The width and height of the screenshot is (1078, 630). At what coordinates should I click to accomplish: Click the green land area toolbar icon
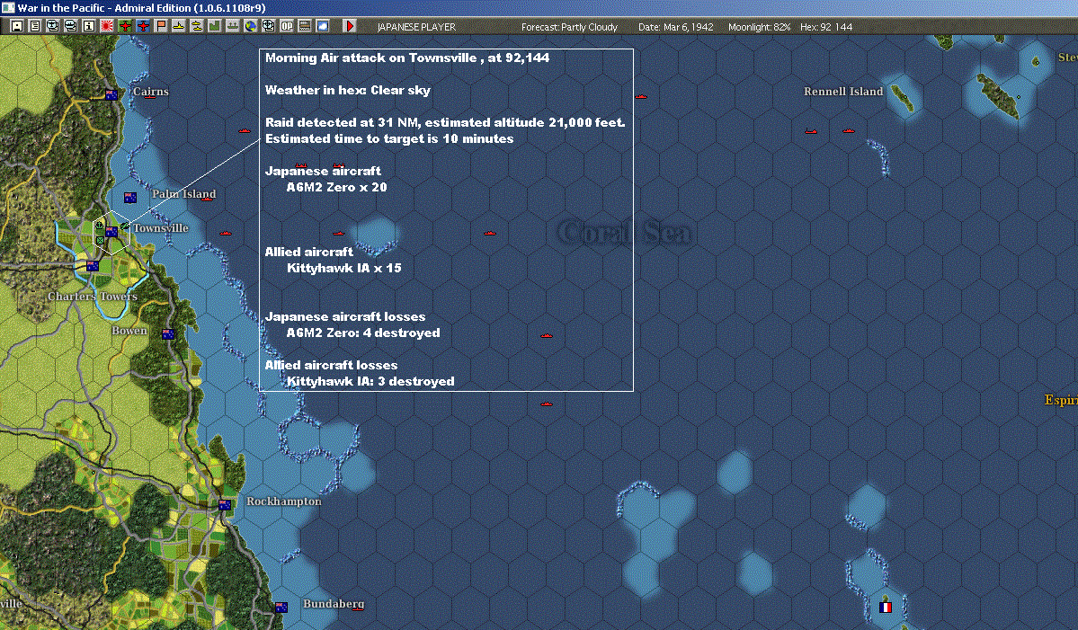click(215, 26)
